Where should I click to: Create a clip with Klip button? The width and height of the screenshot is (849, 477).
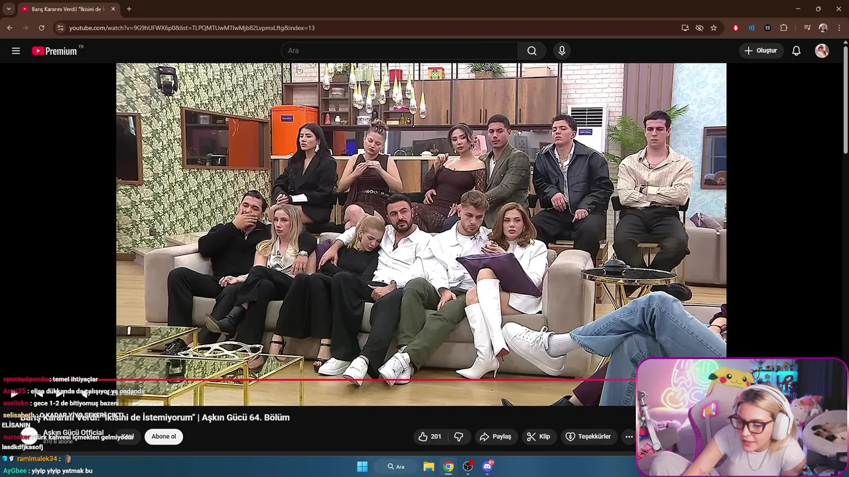(x=538, y=437)
